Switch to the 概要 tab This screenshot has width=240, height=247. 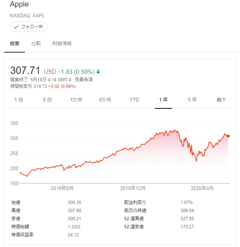(15, 44)
